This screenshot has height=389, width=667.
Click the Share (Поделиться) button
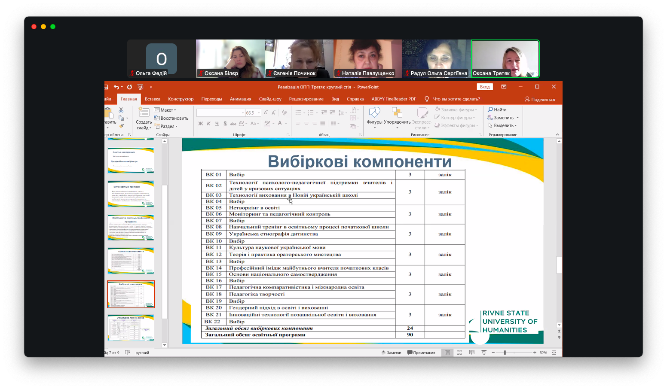(x=540, y=99)
